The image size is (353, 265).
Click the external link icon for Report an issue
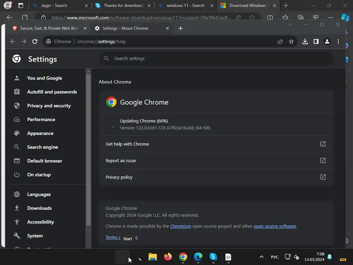pyautogui.click(x=323, y=160)
